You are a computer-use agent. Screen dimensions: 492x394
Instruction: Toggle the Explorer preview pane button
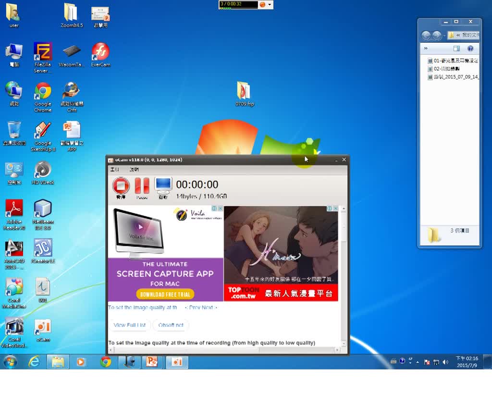point(456,49)
